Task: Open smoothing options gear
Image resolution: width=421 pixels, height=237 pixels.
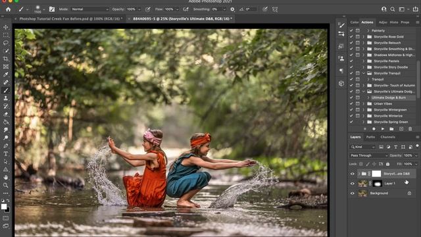Action: coord(232,9)
